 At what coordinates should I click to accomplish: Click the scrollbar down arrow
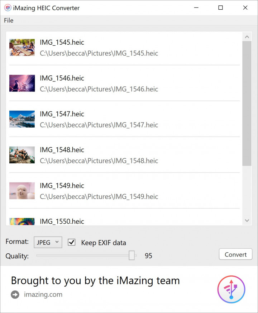click(247, 220)
